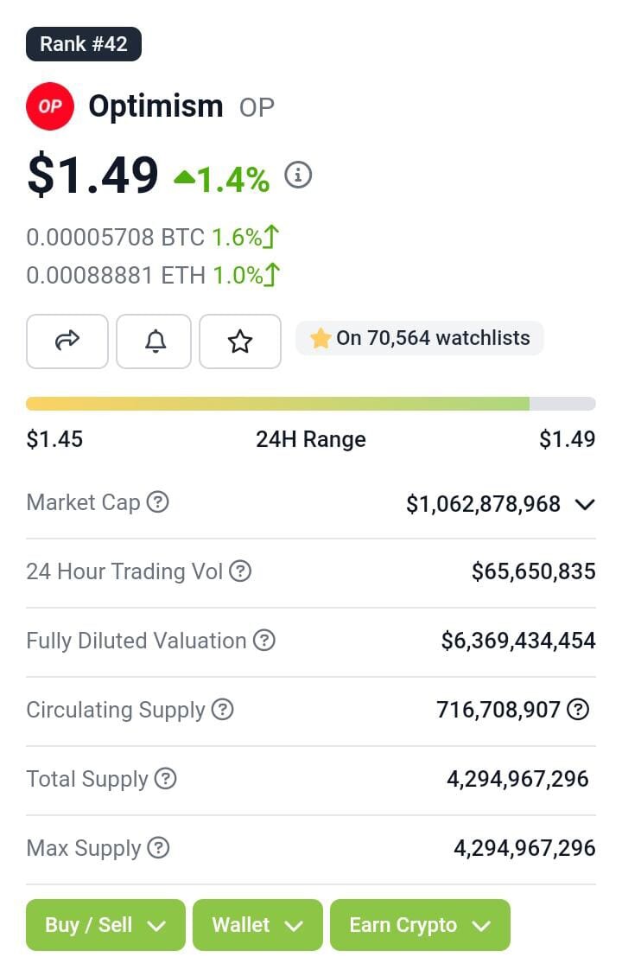Open price info icon next to 1.4%
This screenshot has width=622, height=957.
click(298, 175)
